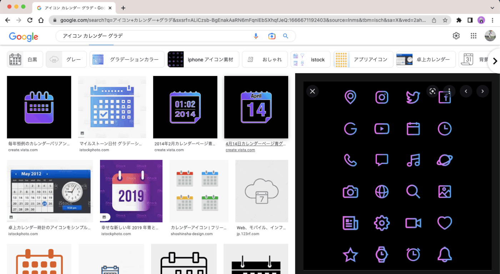Visit create.vista.com under the 4月14日 result
This screenshot has height=274, width=500.
[x=240, y=150]
